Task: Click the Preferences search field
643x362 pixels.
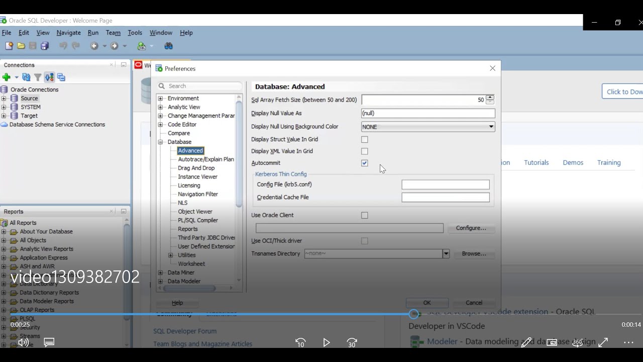Action: pos(200,86)
